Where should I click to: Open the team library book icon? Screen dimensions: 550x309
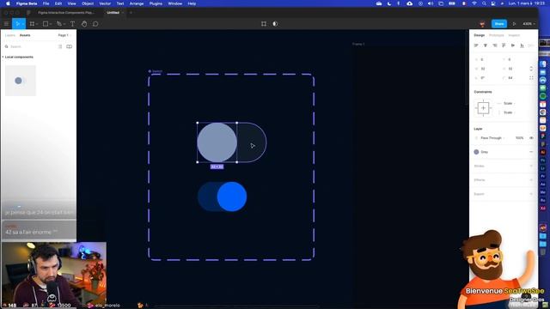click(x=69, y=46)
